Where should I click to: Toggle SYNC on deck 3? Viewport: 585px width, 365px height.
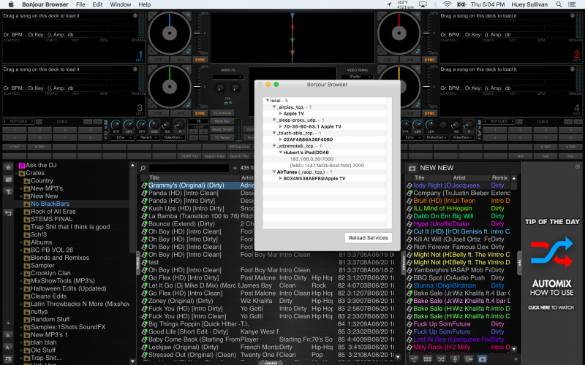click(200, 113)
